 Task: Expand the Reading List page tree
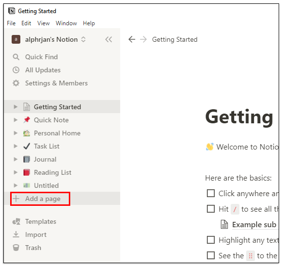tap(16, 172)
